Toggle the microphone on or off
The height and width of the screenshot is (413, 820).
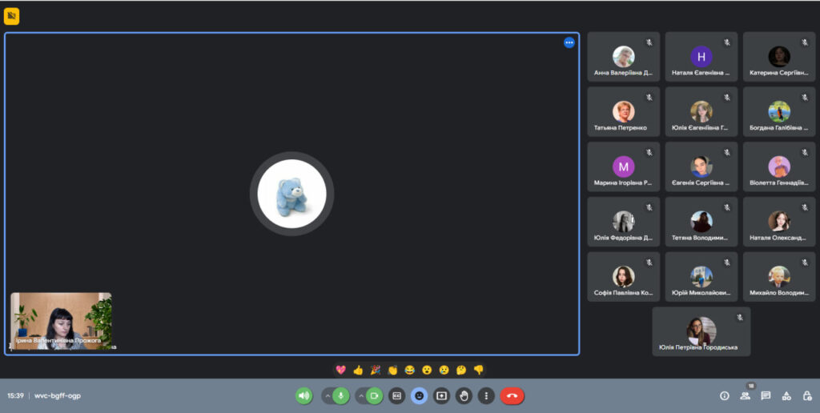pyautogui.click(x=341, y=395)
